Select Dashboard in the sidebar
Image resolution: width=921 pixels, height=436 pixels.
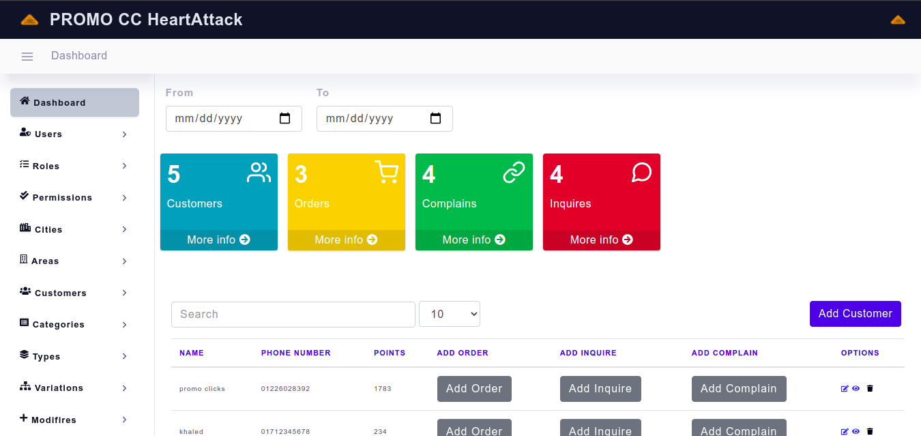click(x=74, y=102)
